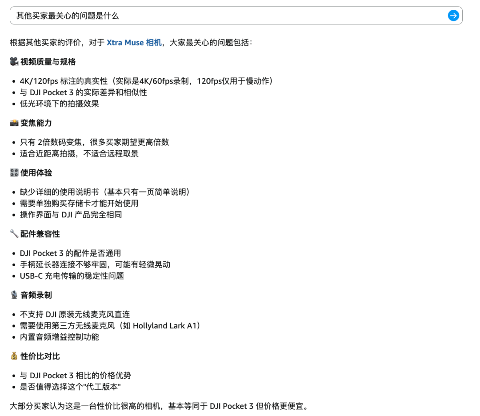This screenshot has width=480, height=416.
Task: Click the microphone emoji beside 音频录制
Action: [14, 295]
